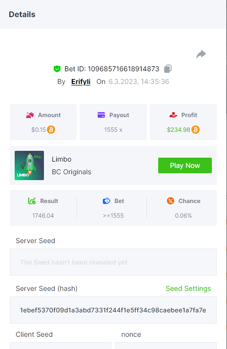Click the Client Seed input box
227x349 pixels.
[x=61, y=346]
